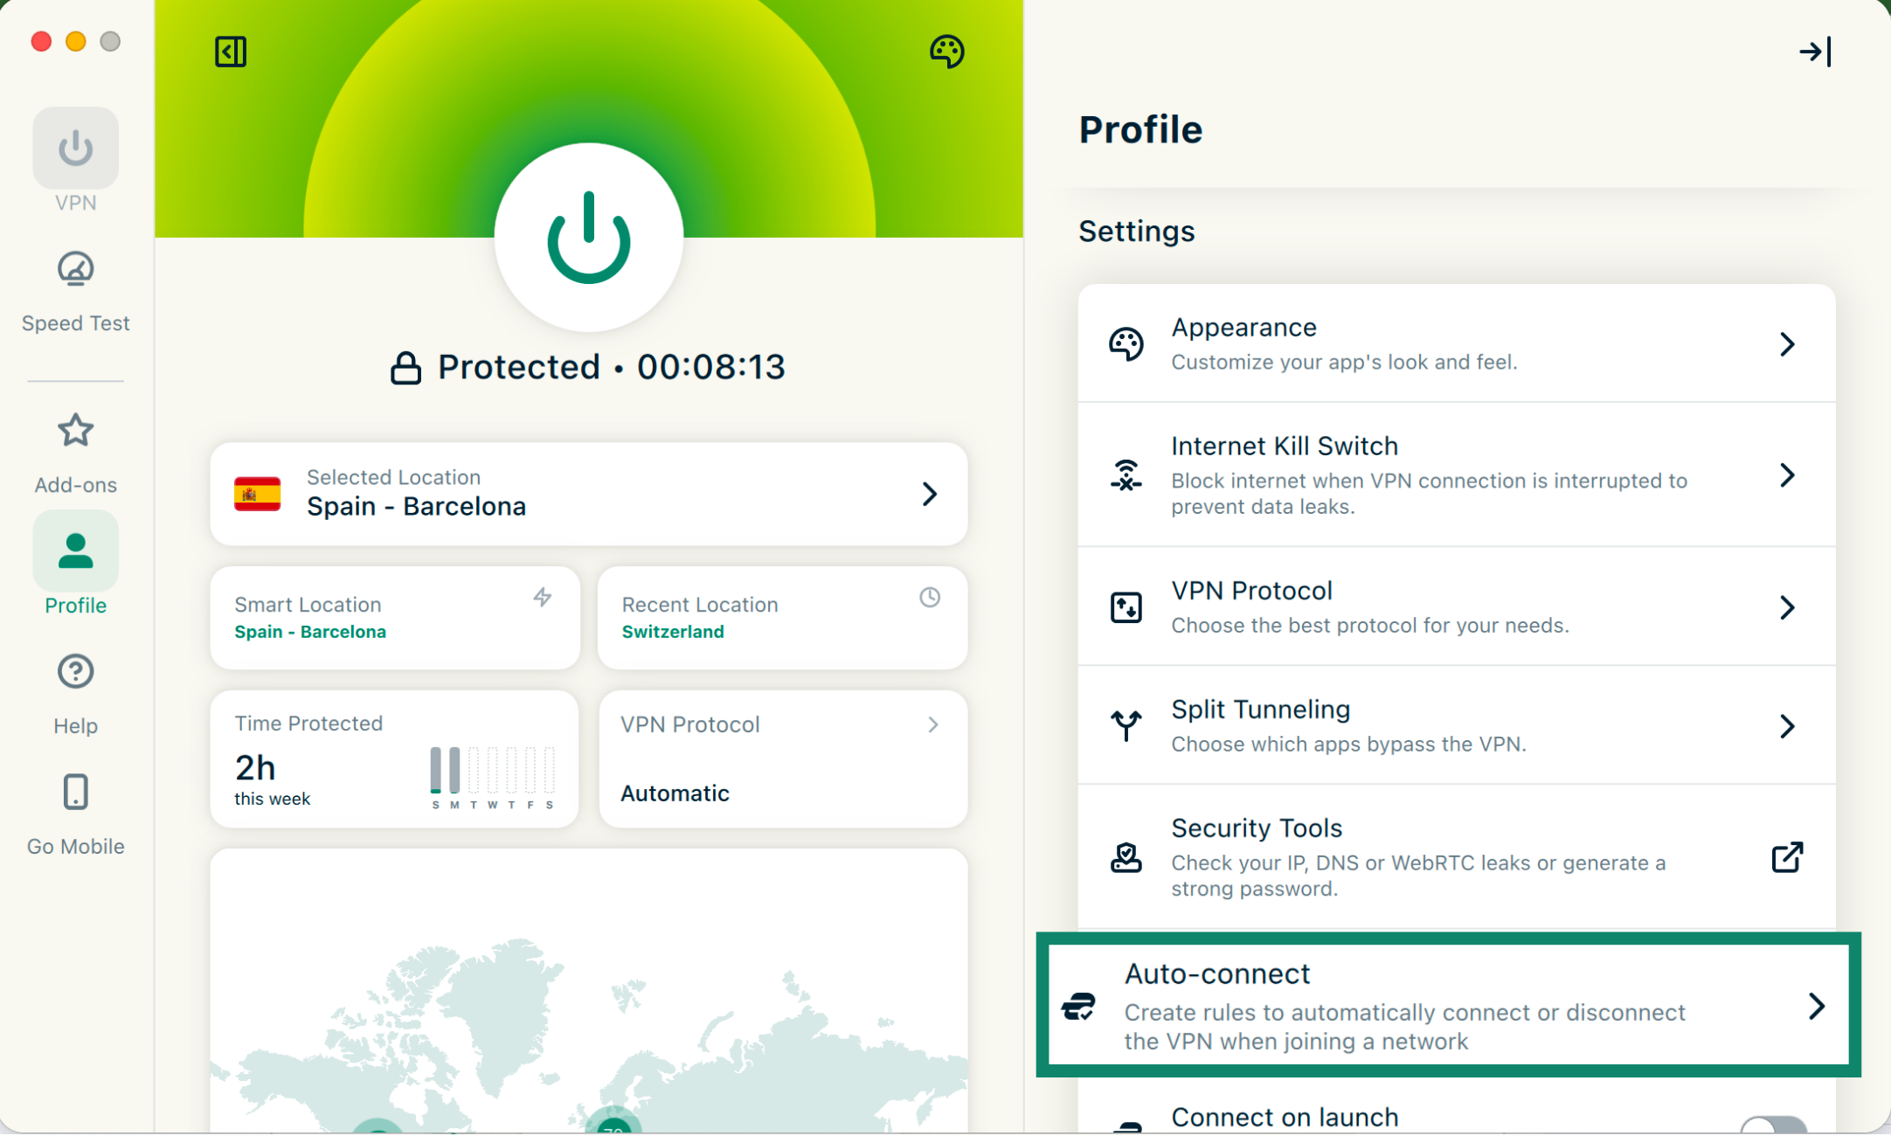Open Help question mark icon
The height and width of the screenshot is (1136, 1891).
click(75, 672)
